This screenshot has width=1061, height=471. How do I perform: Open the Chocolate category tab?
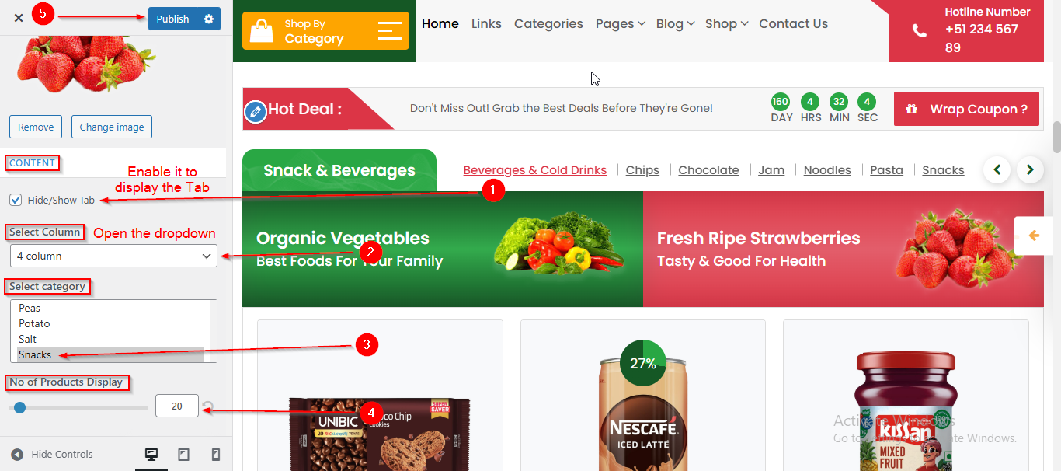click(x=708, y=170)
